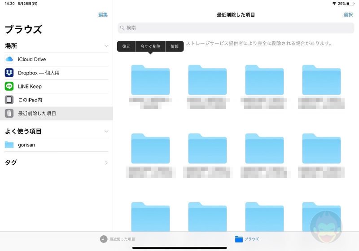
Task: Select second folder in the top row
Action: point(207,80)
